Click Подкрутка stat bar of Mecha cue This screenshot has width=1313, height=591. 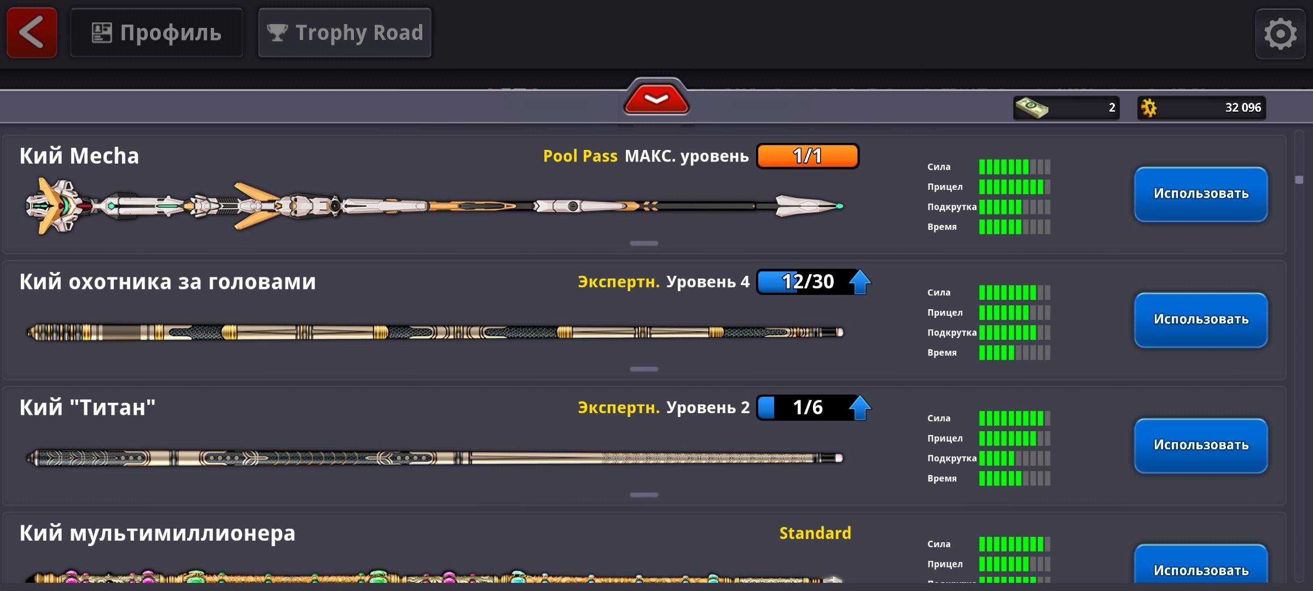1015,207
